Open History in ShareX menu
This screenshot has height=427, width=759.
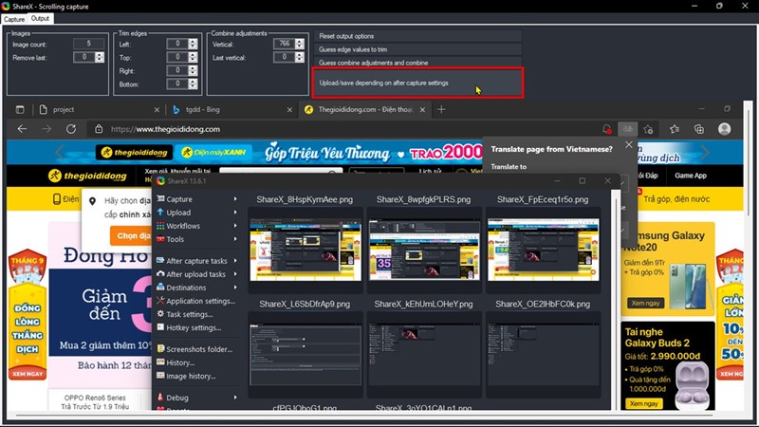tap(196, 362)
